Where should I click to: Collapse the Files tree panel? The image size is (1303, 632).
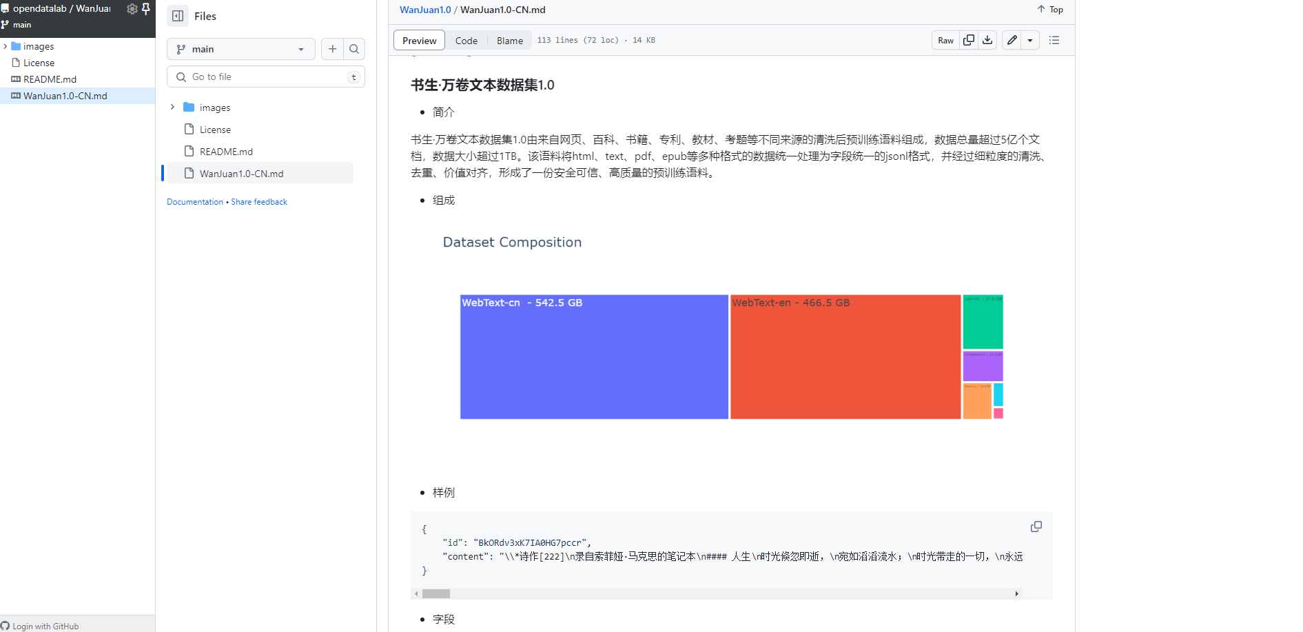click(178, 16)
